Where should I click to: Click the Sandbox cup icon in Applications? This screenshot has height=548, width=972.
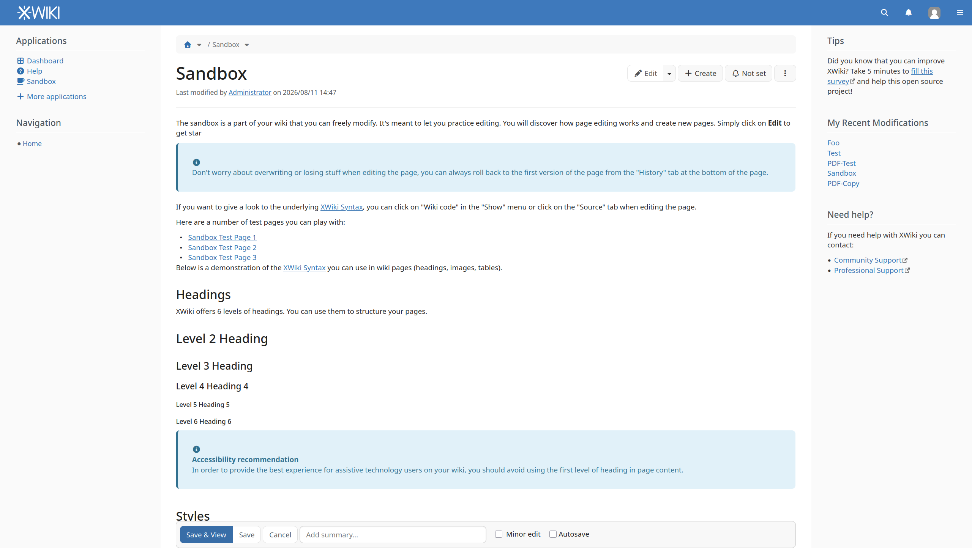tap(21, 81)
